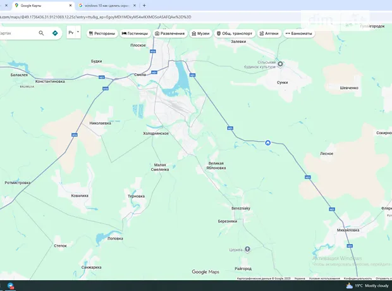Select the Общ. транспорт chip

tap(235, 33)
